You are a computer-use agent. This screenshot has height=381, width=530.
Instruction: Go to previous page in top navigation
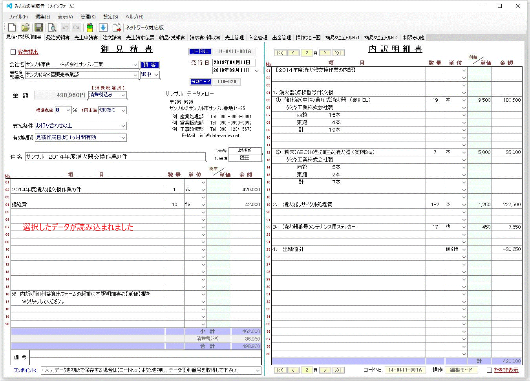(293, 53)
